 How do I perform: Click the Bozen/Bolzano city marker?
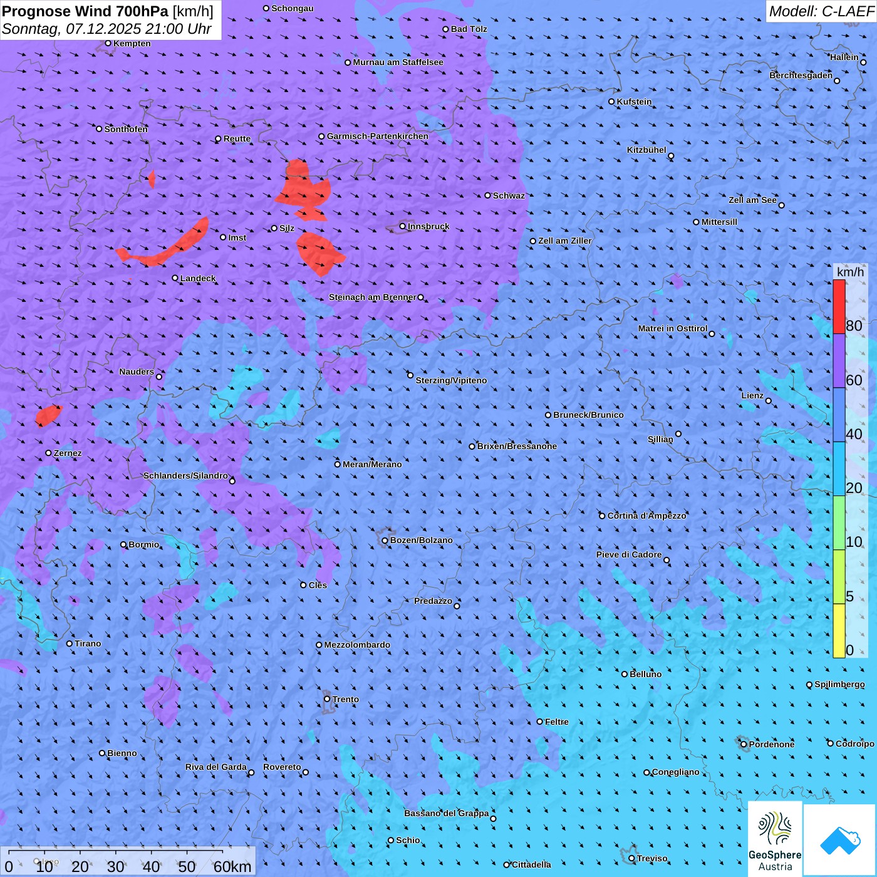385,540
